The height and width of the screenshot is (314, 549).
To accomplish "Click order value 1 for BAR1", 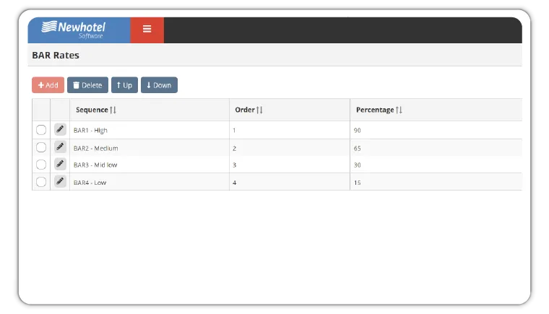I will 234,130.
